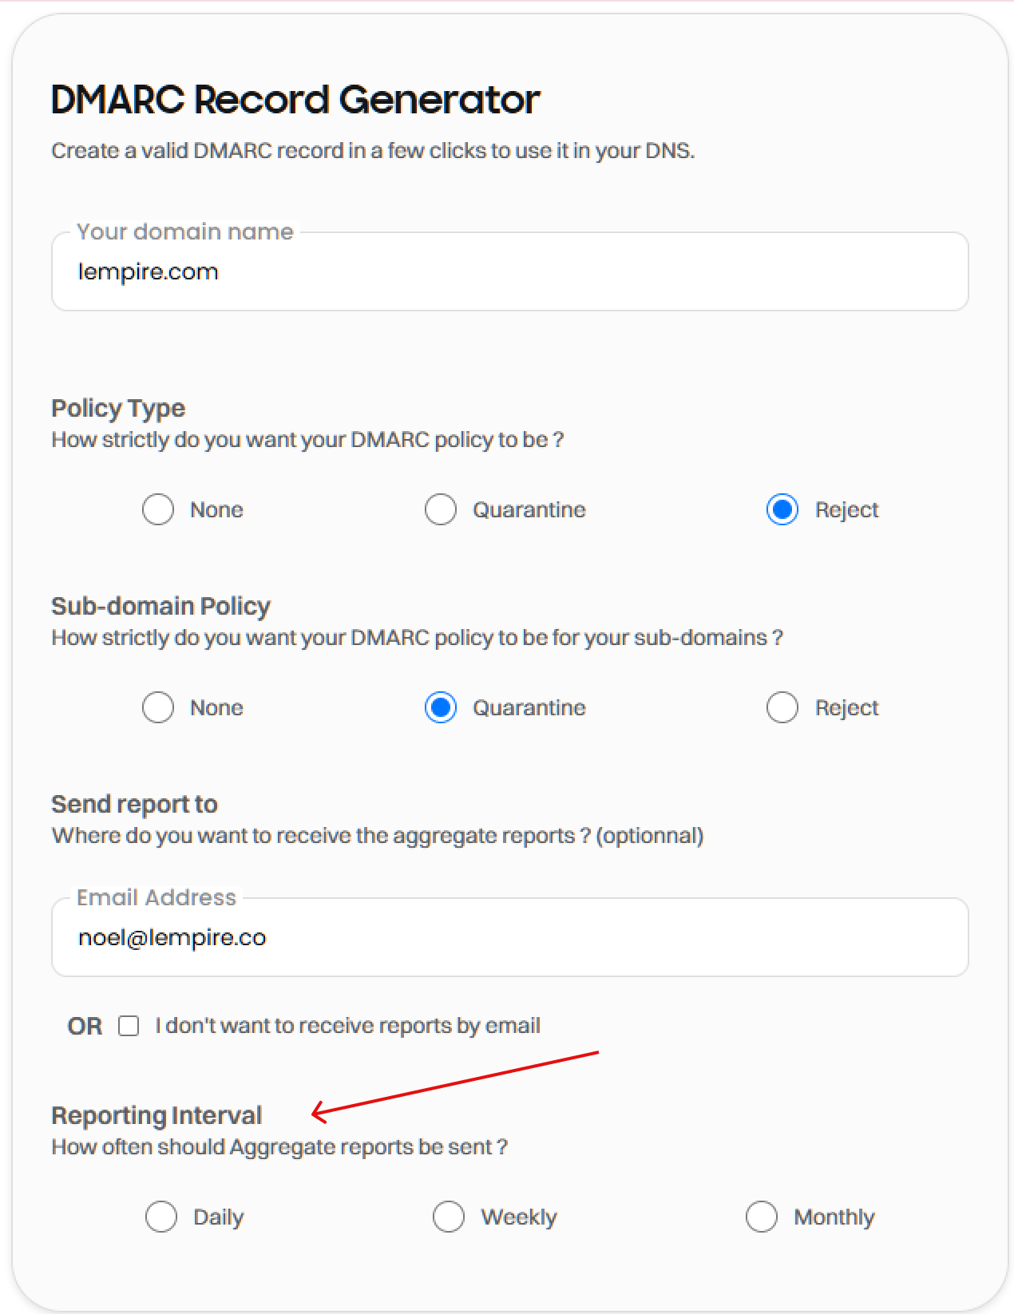Viewport: 1014px width, 1314px height.
Task: Check the don't receive reports by email box
Action: pos(129,1026)
